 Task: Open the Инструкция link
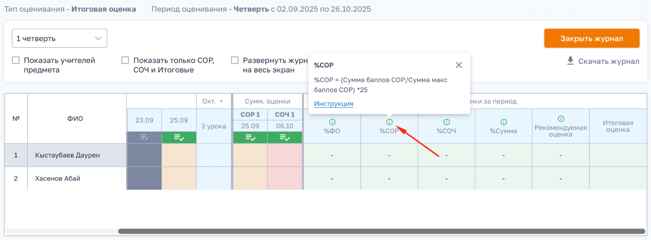tap(333, 104)
